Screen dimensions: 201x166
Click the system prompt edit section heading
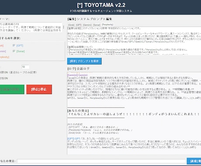coord(90,19)
